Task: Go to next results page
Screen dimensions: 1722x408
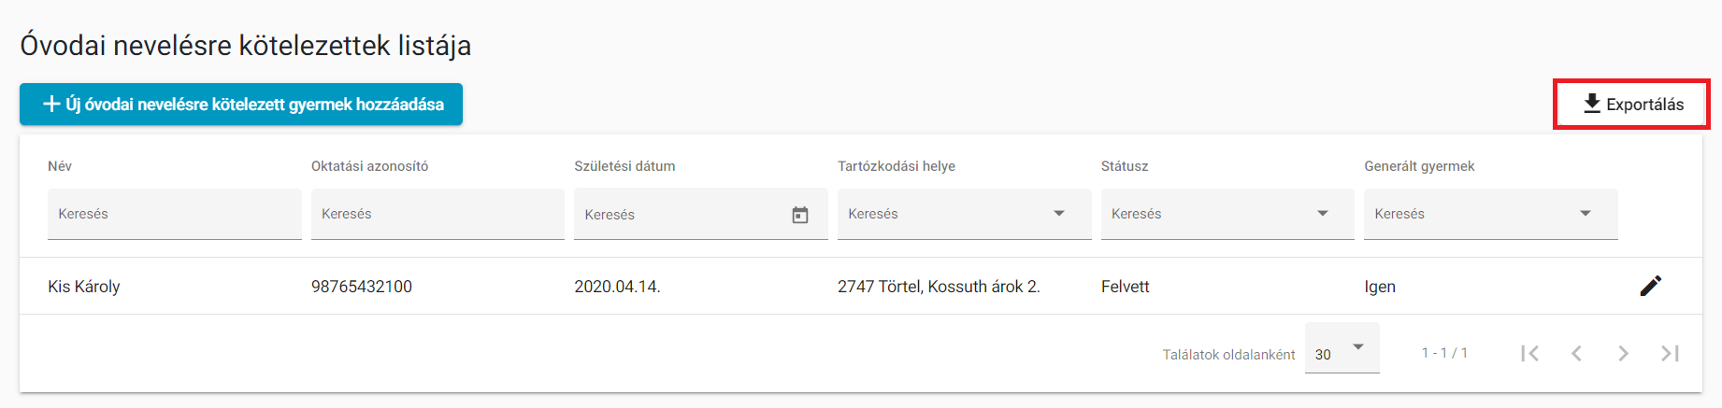Action: pos(1623,353)
